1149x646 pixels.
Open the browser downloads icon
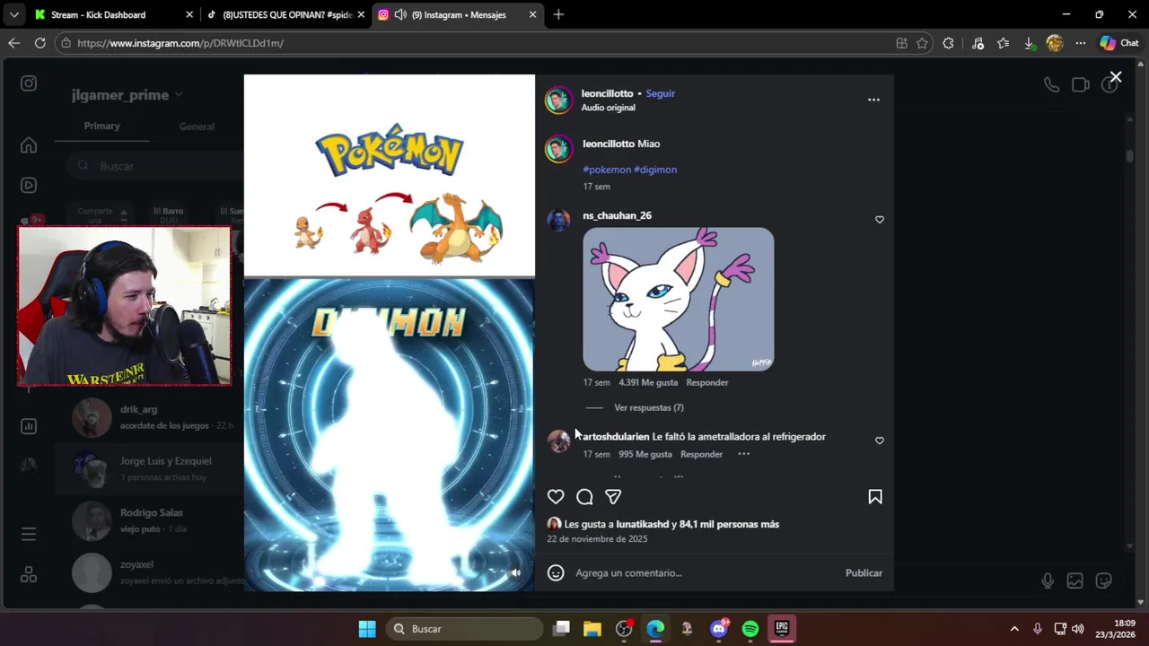(1029, 43)
